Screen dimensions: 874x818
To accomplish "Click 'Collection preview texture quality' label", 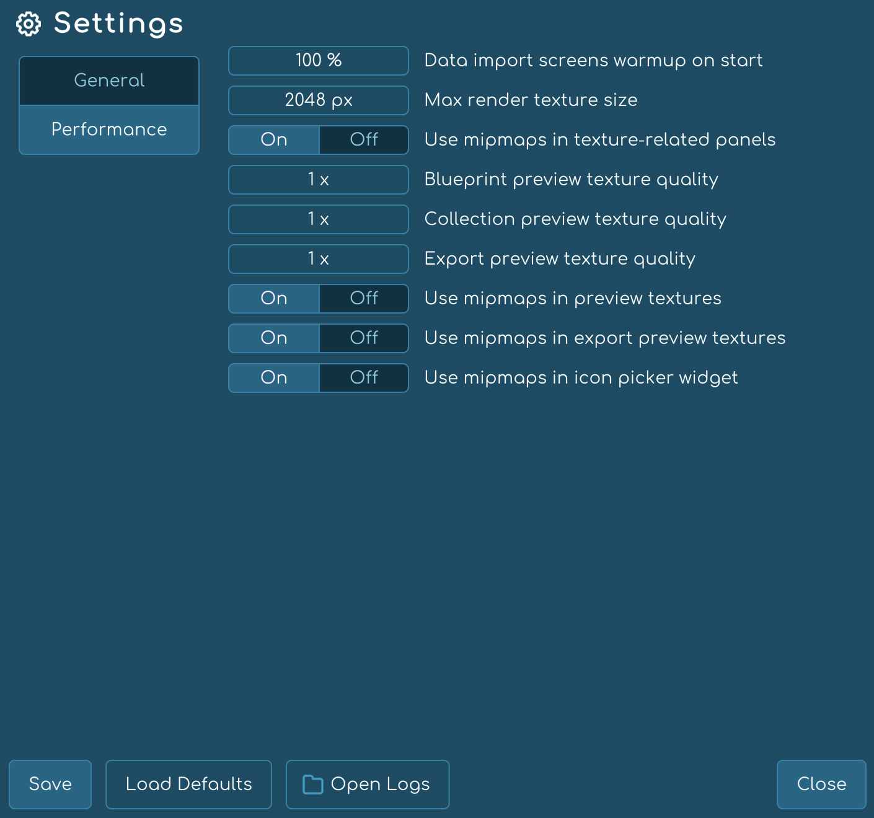I will pos(575,219).
